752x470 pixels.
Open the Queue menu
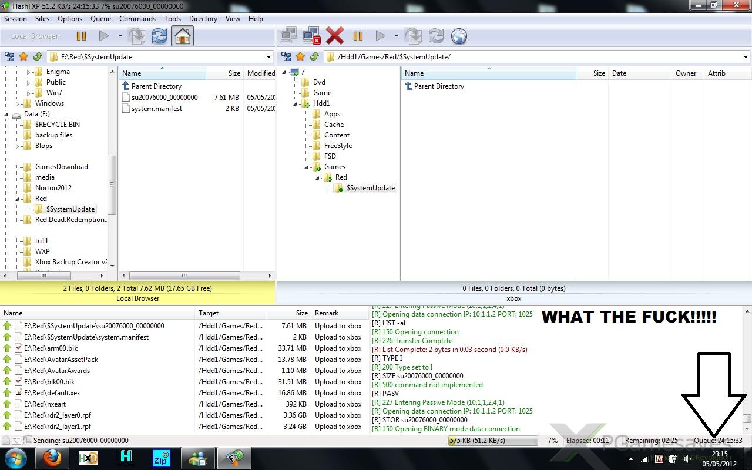coord(100,19)
